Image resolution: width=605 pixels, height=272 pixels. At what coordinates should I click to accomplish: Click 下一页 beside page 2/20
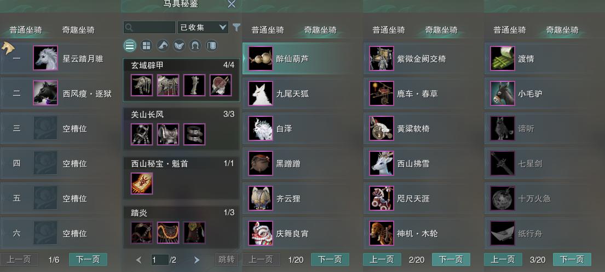451,259
